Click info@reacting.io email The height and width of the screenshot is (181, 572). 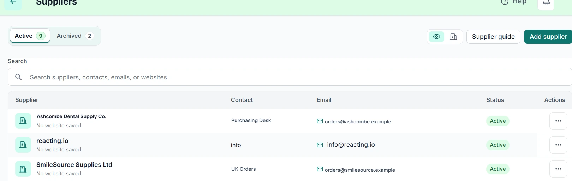(x=351, y=145)
